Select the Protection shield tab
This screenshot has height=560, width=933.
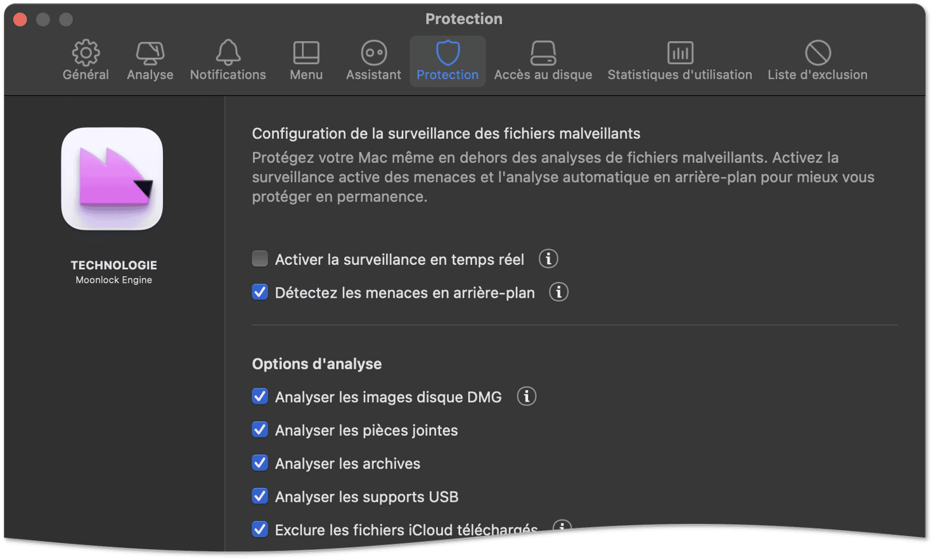pyautogui.click(x=447, y=61)
